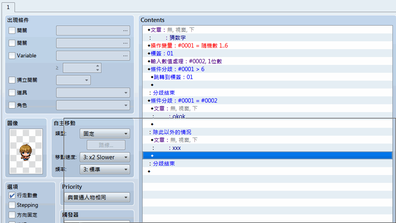Open the 頻率 frequency dropdown
Screen dimensions: 396x223
point(105,170)
